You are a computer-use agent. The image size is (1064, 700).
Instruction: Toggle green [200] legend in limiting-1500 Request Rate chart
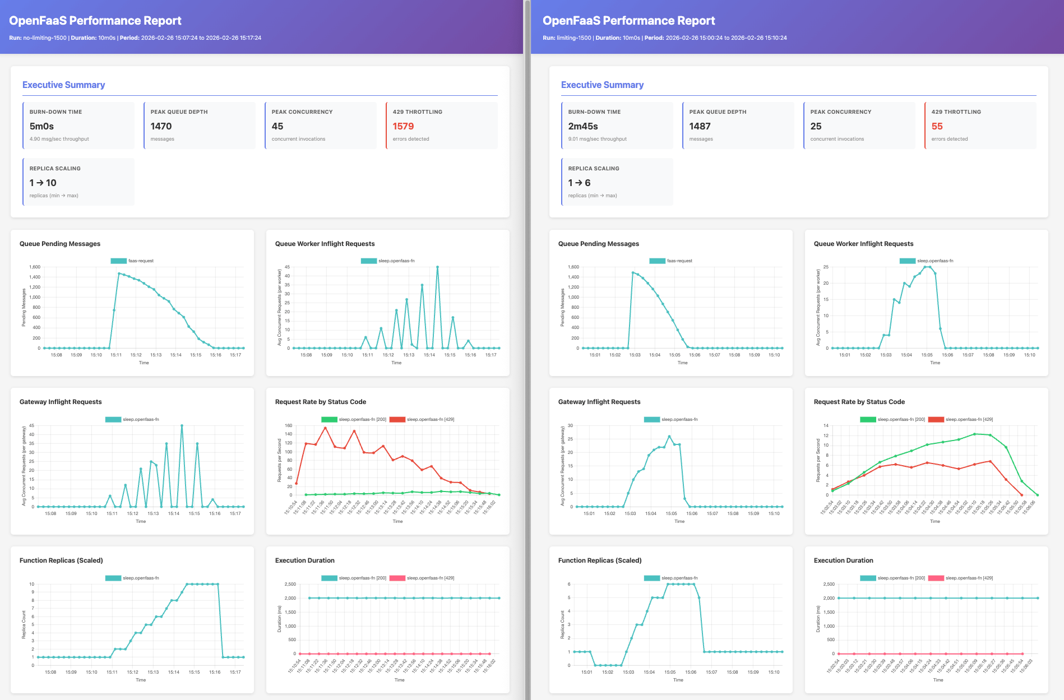click(892, 419)
